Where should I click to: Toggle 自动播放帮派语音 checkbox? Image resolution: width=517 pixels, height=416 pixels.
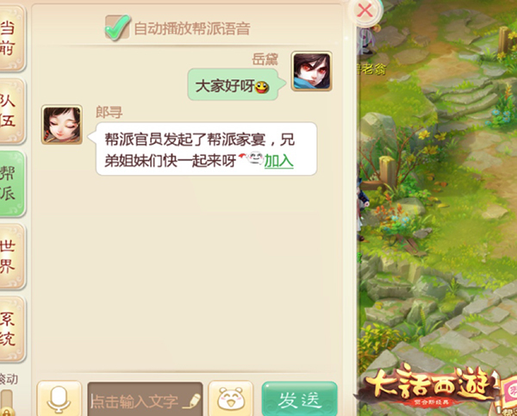(117, 28)
